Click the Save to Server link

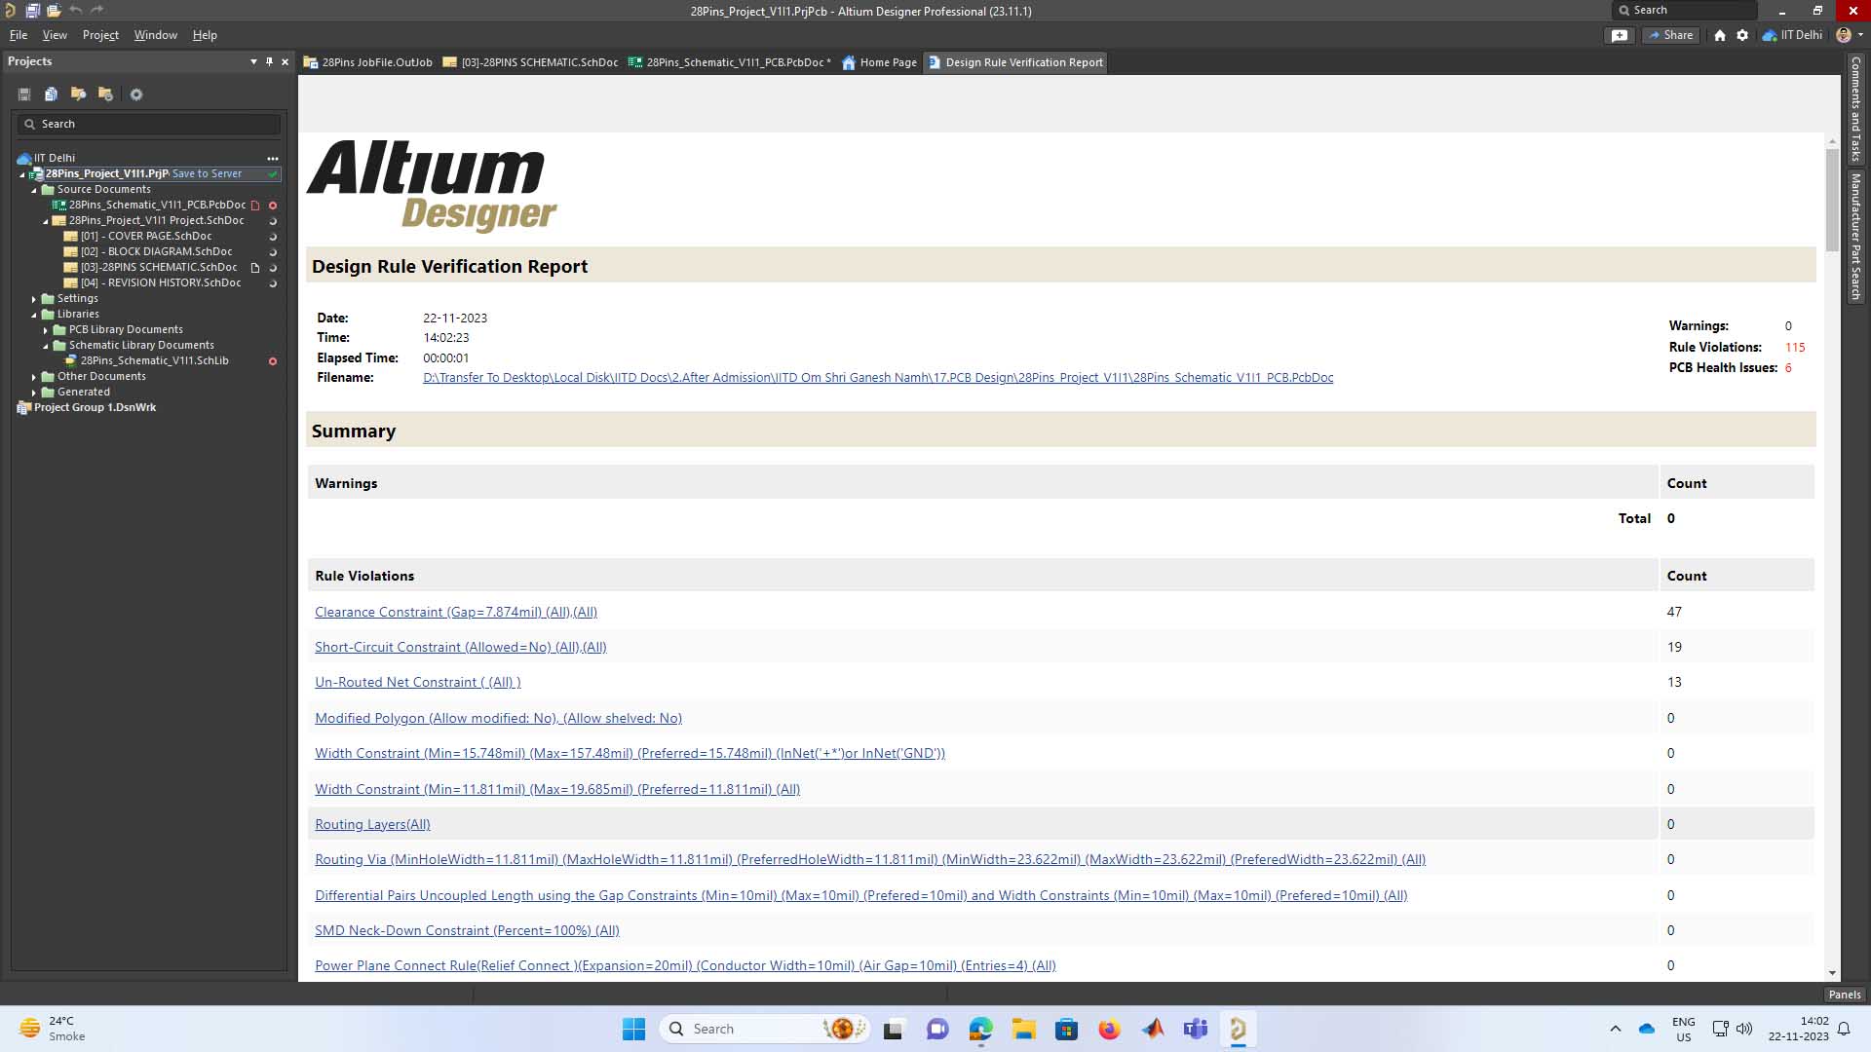coord(207,173)
